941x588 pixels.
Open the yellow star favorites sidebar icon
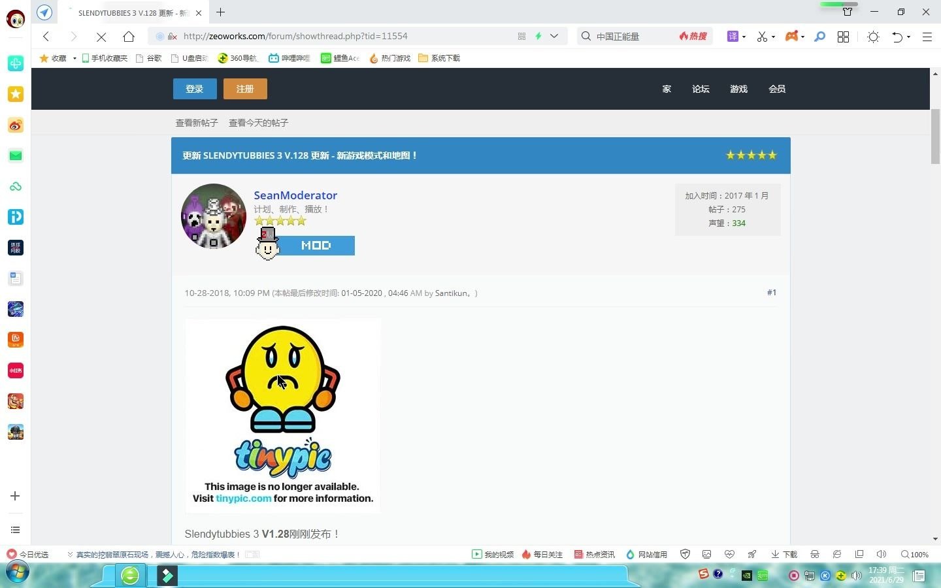pos(16,94)
